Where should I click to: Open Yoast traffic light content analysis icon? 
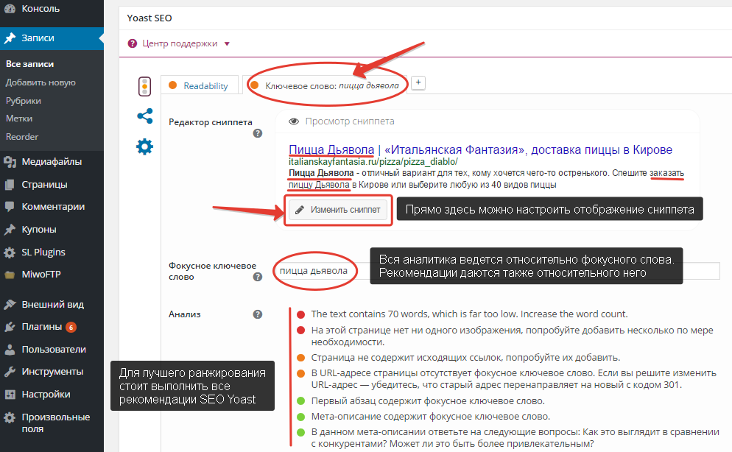[145, 87]
